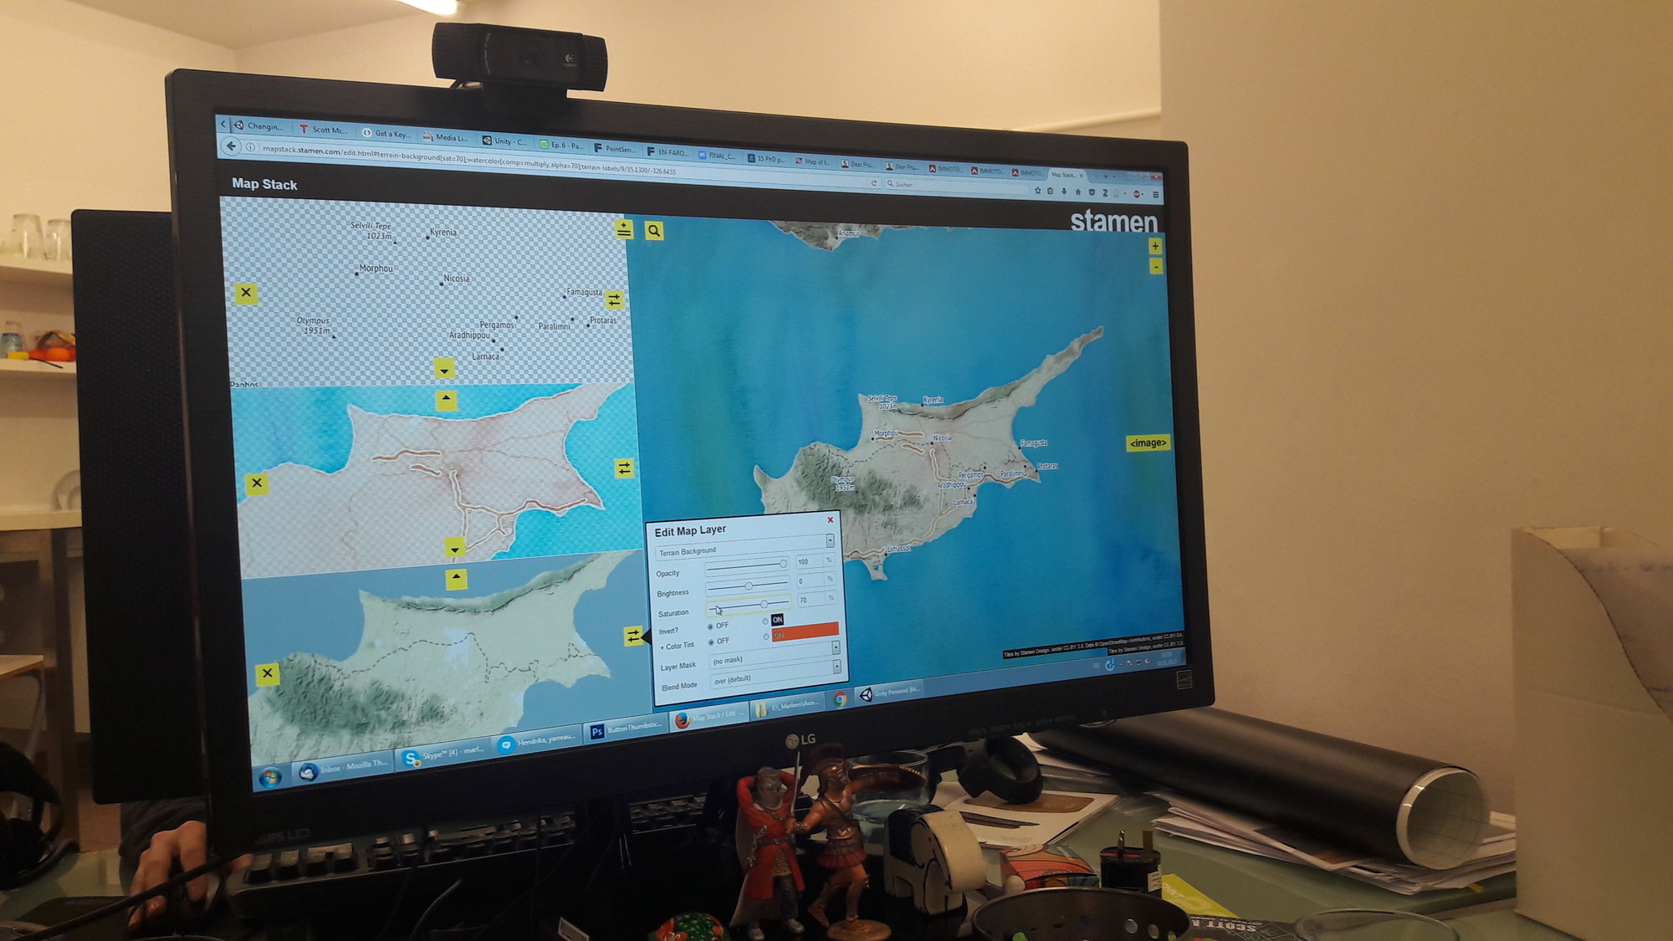Enable Color Tint ON radio button
Image resolution: width=1673 pixels, height=941 pixels.
[766, 637]
